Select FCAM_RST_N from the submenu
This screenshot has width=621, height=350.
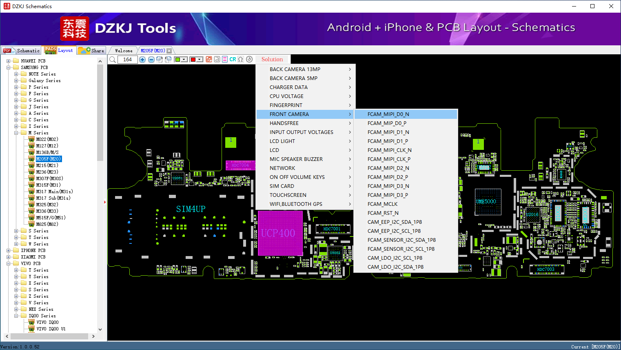coord(406,213)
